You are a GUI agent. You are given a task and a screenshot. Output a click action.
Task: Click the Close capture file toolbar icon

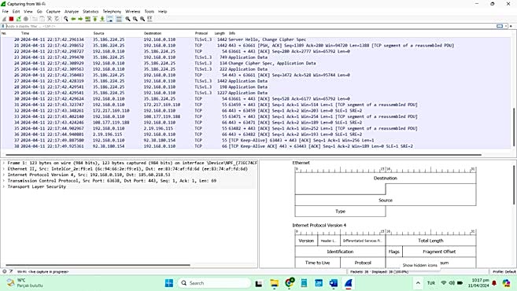pyautogui.click(x=50, y=19)
